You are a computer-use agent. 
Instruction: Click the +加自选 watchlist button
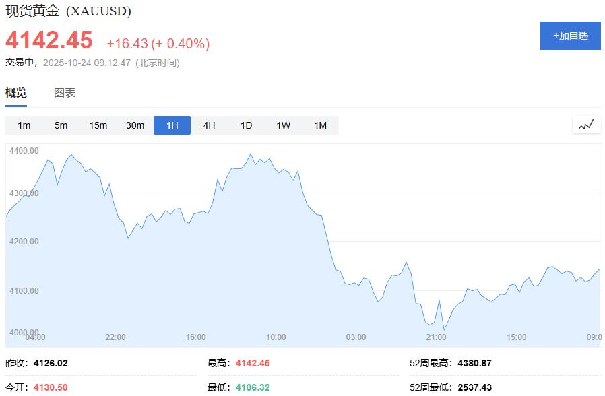tap(569, 36)
